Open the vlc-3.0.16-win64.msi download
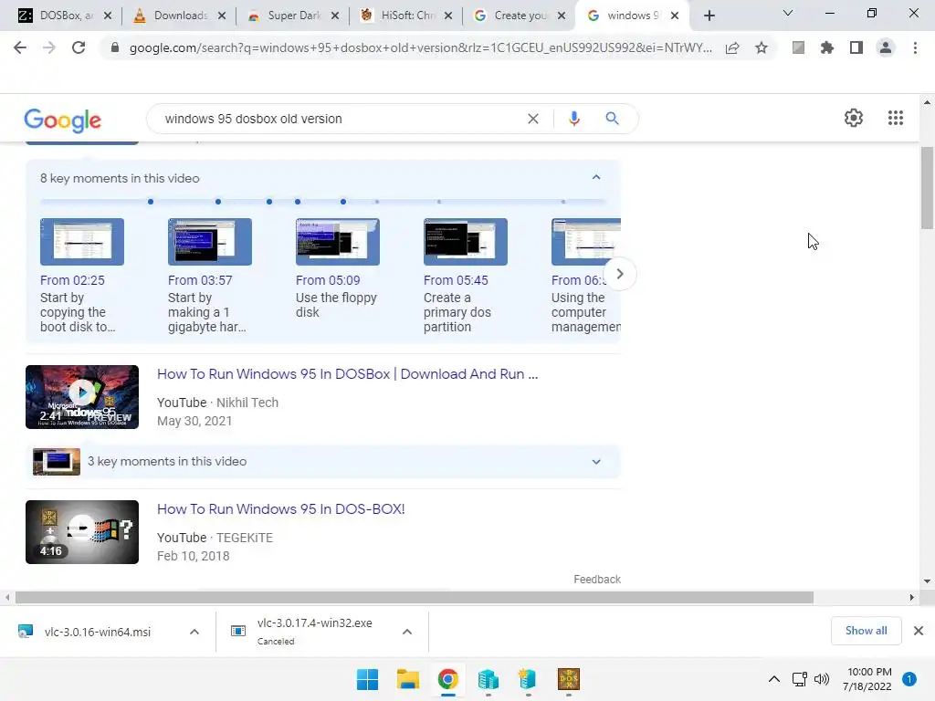The height and width of the screenshot is (701, 935). coord(97,632)
